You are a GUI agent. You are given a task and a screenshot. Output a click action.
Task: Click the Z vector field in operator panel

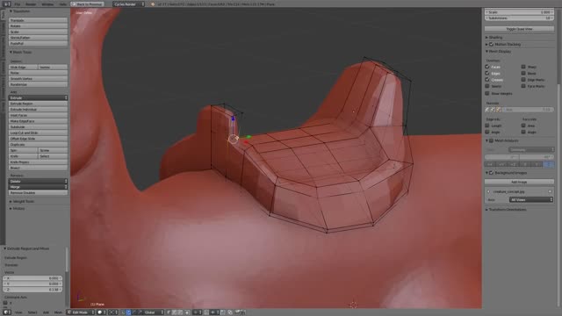(32, 290)
